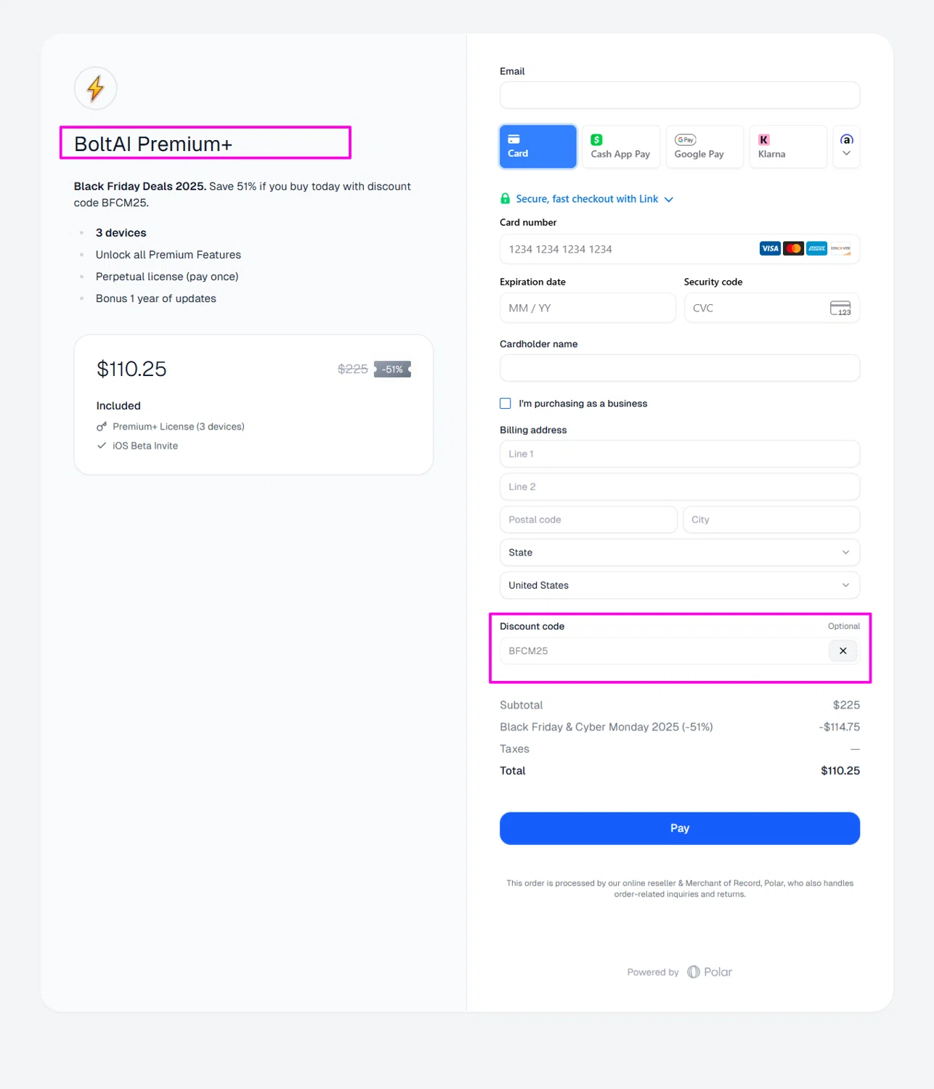Click the strikethrough $225 price
The height and width of the screenshot is (1089, 934).
[353, 369]
